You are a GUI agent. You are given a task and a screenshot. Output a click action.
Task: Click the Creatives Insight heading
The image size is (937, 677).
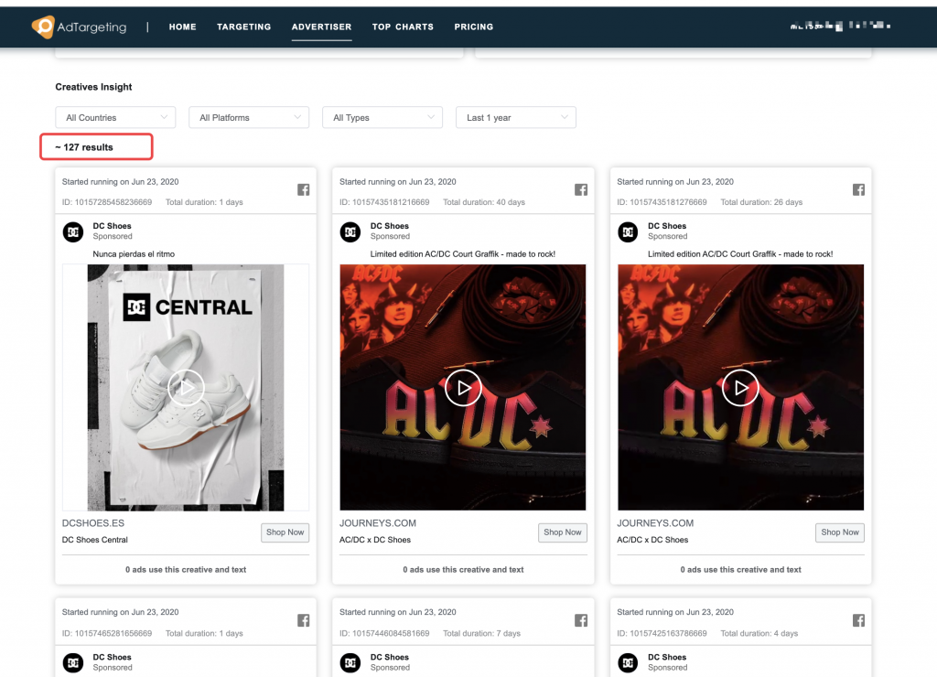click(94, 87)
